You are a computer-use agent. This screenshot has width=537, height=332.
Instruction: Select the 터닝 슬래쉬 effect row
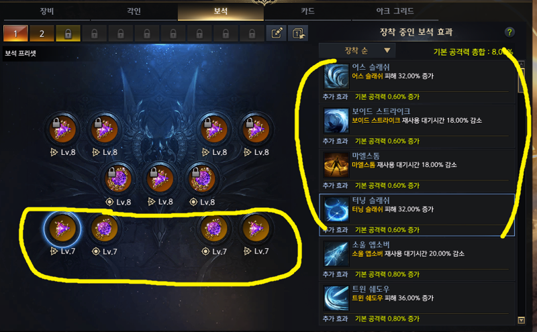417,215
